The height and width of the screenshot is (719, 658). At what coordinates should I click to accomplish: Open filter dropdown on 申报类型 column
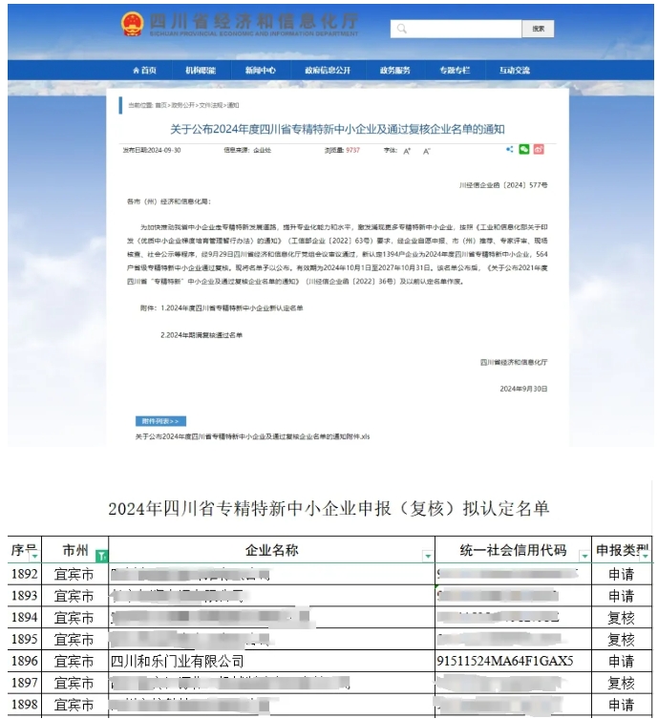(647, 556)
